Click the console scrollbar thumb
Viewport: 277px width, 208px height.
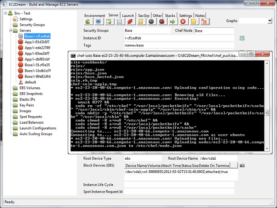267,112
